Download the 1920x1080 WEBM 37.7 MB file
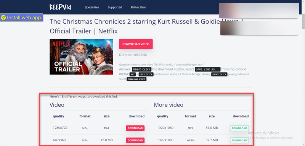 coord(239,140)
